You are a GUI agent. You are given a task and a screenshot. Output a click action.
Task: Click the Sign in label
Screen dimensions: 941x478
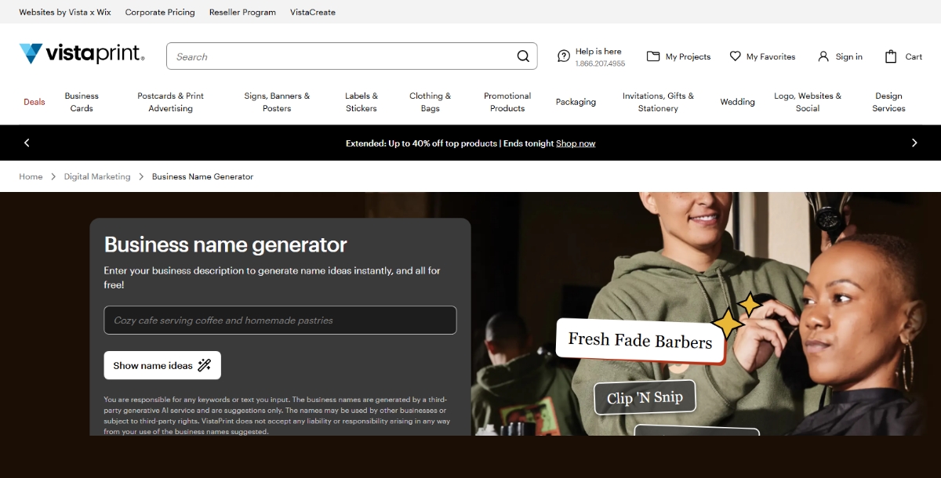tap(849, 56)
